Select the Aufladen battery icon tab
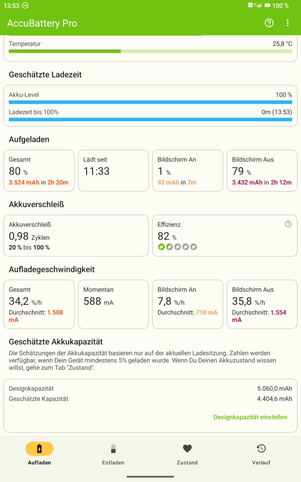301x482 pixels. [39, 449]
